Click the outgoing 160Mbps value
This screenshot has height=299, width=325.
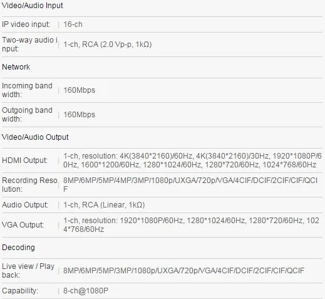(79, 115)
